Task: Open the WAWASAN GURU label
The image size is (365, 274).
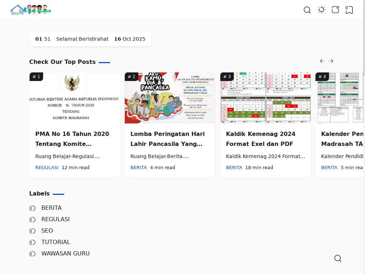Action: 65,253
